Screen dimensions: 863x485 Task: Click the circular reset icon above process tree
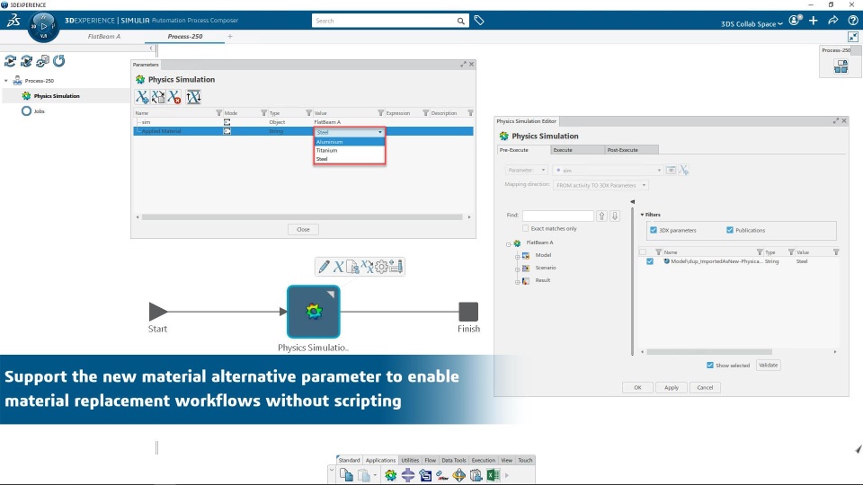pyautogui.click(x=59, y=60)
